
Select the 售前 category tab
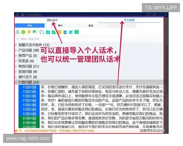point(30,26)
